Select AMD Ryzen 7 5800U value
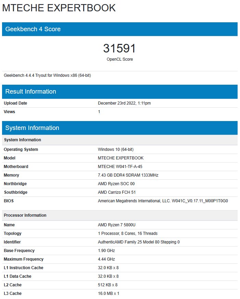 [117, 225]
